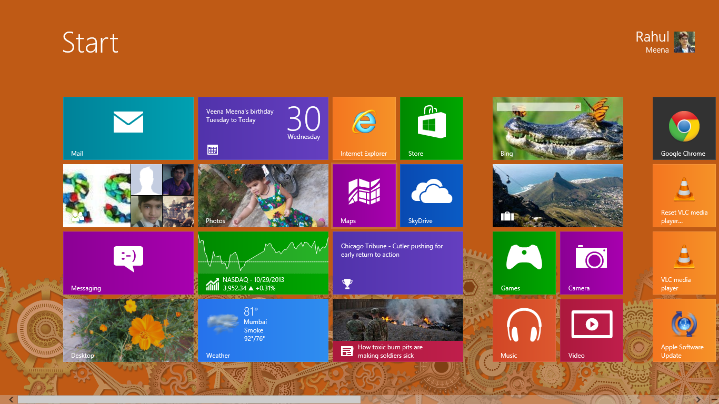Open the Camera app
Viewport: 719px width, 404px height.
point(591,262)
